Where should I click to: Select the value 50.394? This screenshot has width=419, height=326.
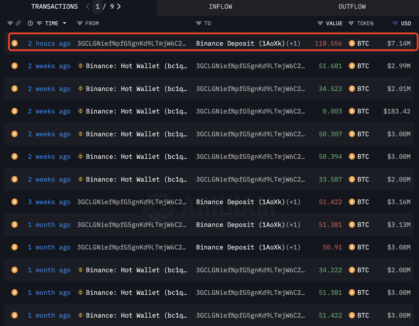tap(330, 157)
